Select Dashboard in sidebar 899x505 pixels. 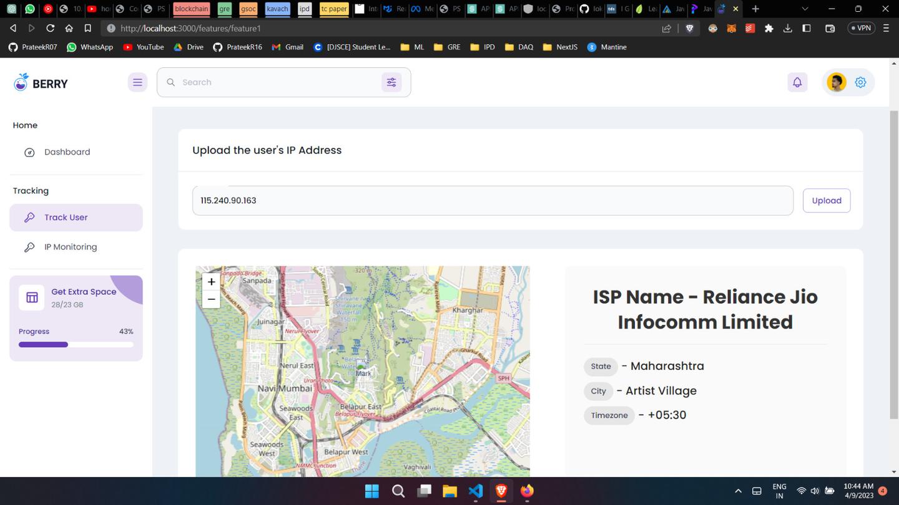coord(76,152)
